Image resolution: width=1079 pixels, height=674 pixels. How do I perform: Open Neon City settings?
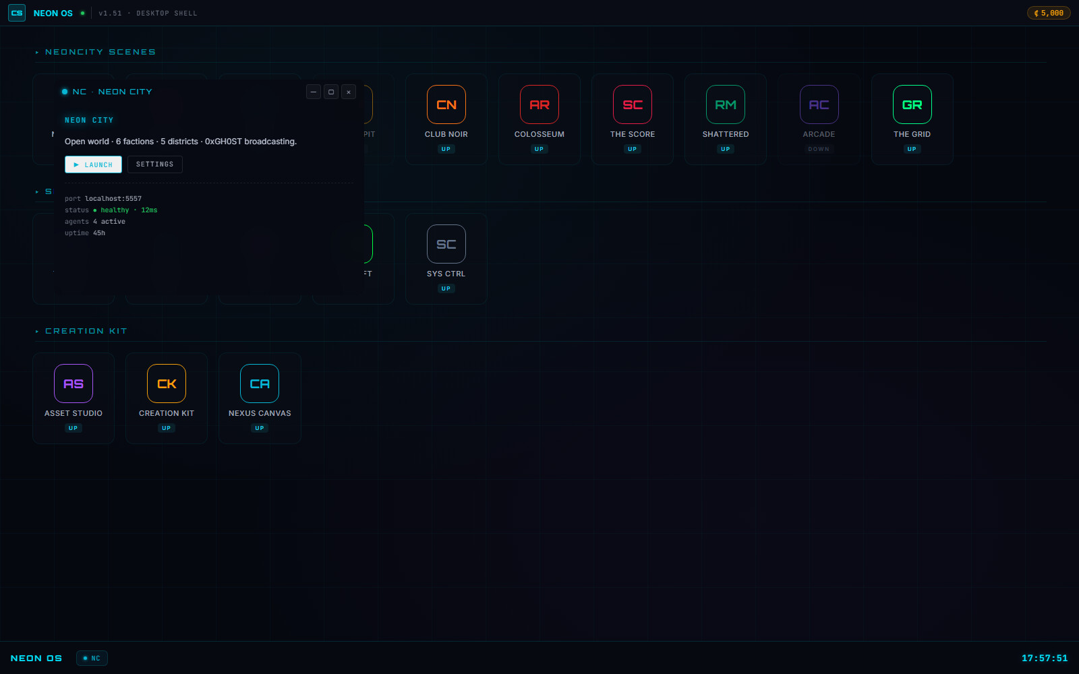click(x=154, y=164)
